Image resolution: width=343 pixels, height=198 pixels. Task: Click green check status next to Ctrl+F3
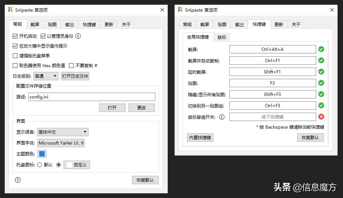pos(321,105)
